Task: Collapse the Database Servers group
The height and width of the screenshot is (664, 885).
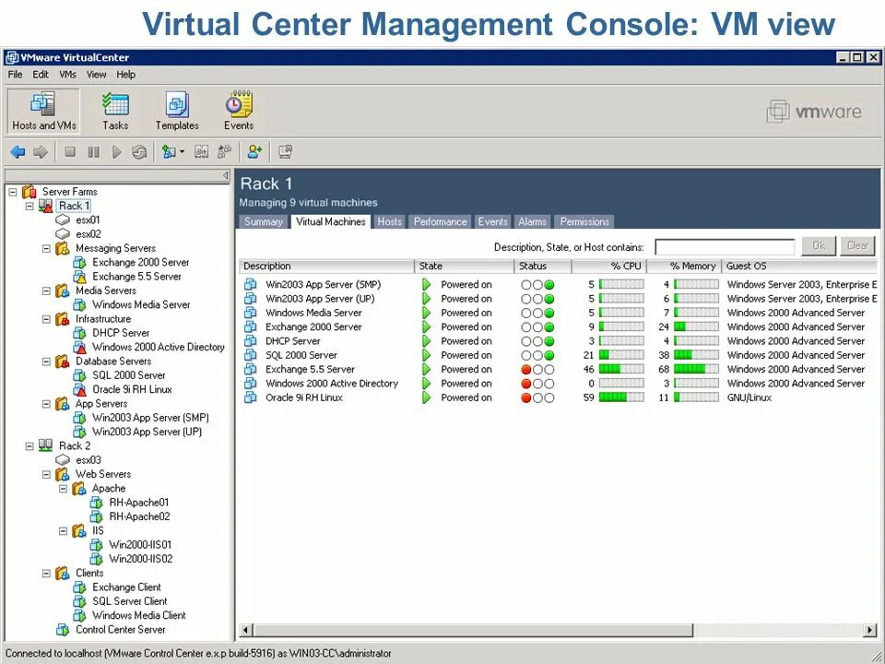Action: (46, 362)
